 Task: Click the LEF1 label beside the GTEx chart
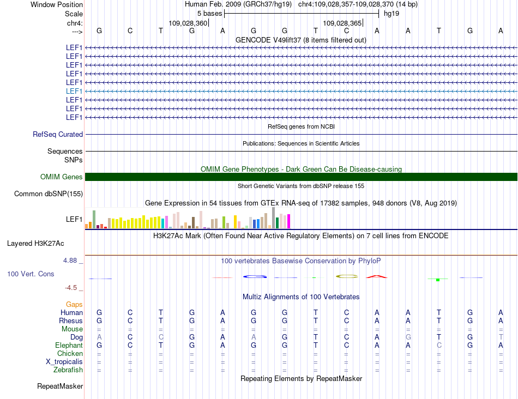tap(74, 219)
